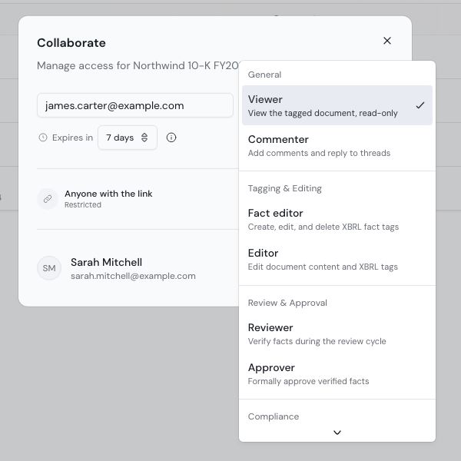Select the Commenter role option
This screenshot has width=461, height=461.
337,145
